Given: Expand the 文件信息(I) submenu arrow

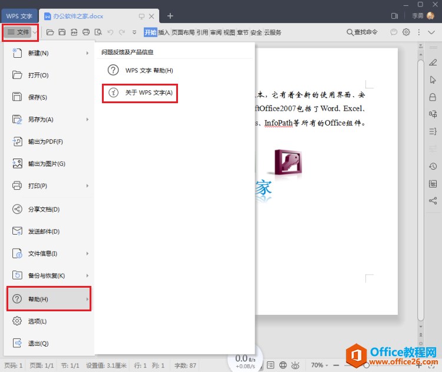Looking at the screenshot, I should click(87, 254).
